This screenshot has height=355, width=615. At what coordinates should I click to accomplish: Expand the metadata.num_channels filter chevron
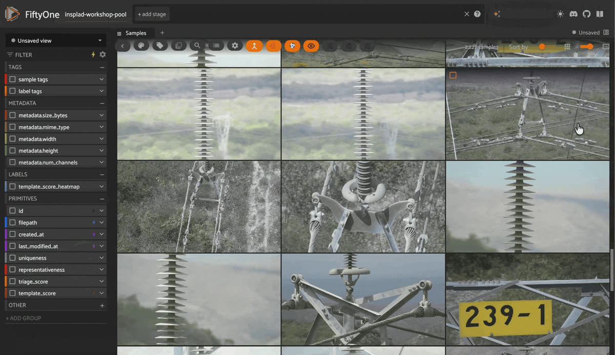(x=101, y=162)
